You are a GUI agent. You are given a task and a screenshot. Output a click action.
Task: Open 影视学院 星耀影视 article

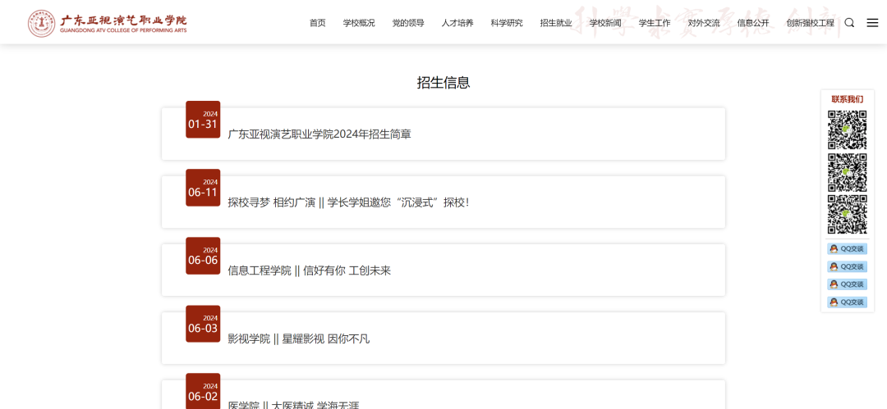click(298, 339)
